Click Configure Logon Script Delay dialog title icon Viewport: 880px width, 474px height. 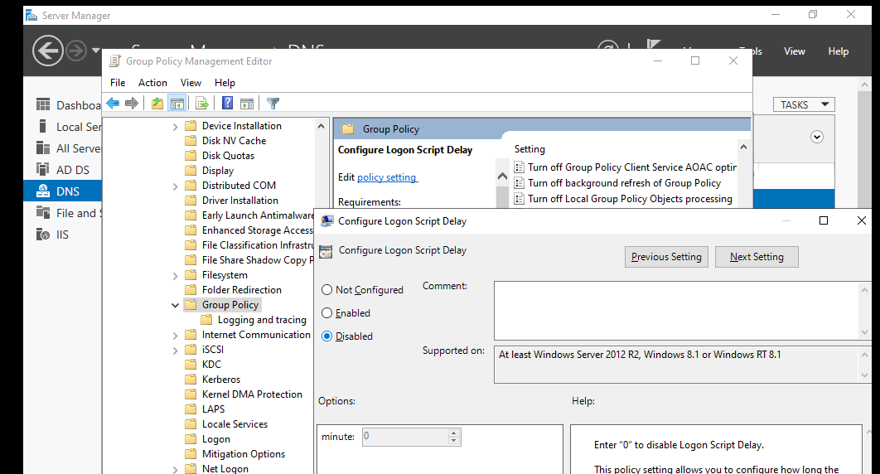click(326, 221)
